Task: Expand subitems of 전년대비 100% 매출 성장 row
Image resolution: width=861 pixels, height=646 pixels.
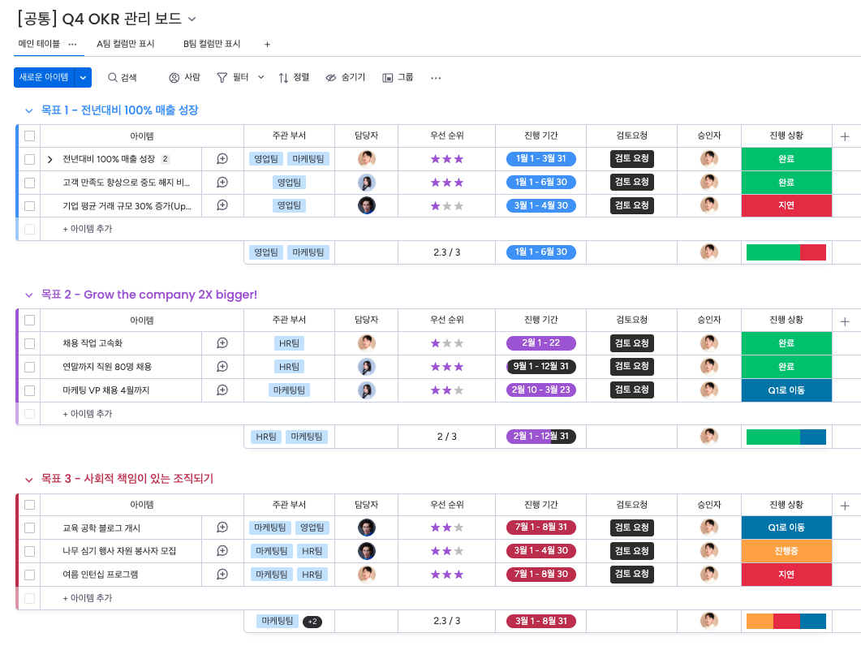Action: [50, 159]
